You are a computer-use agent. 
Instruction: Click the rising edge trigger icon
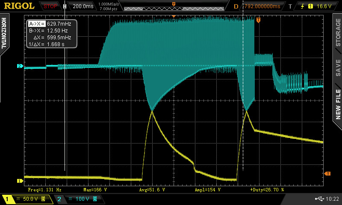[x=302, y=6]
